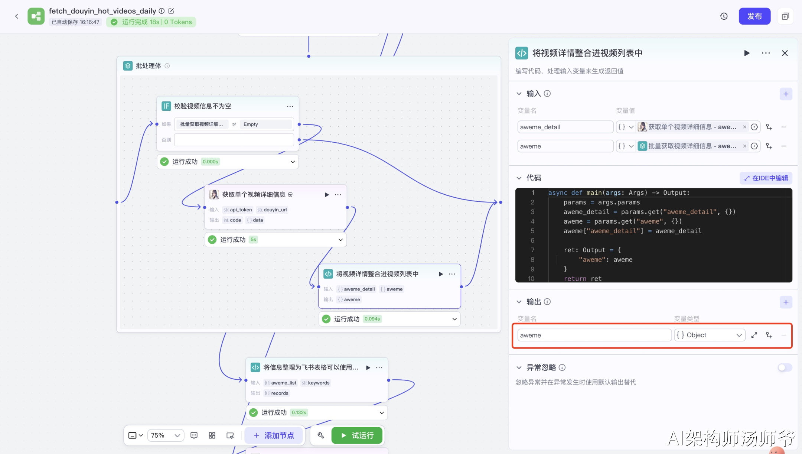Run the code node via the panel play icon

(747, 53)
